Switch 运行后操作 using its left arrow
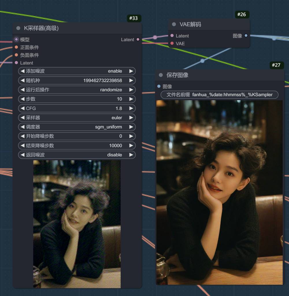 [x=22, y=90]
